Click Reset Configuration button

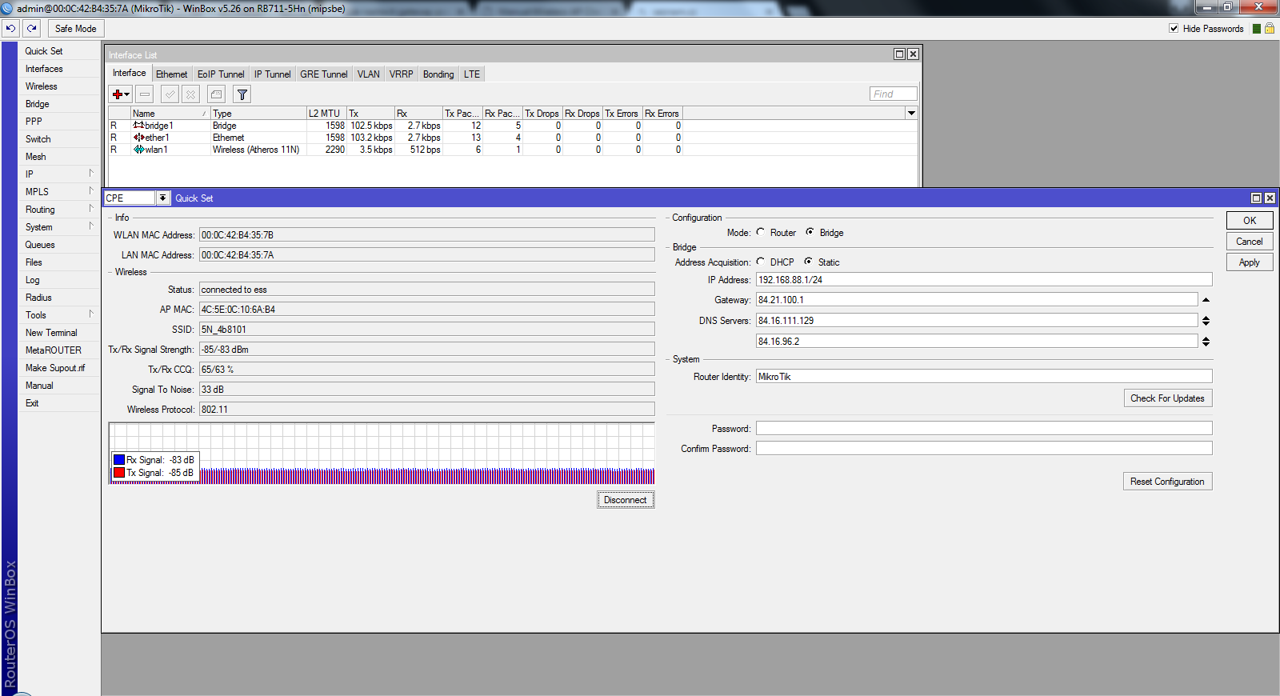1167,481
